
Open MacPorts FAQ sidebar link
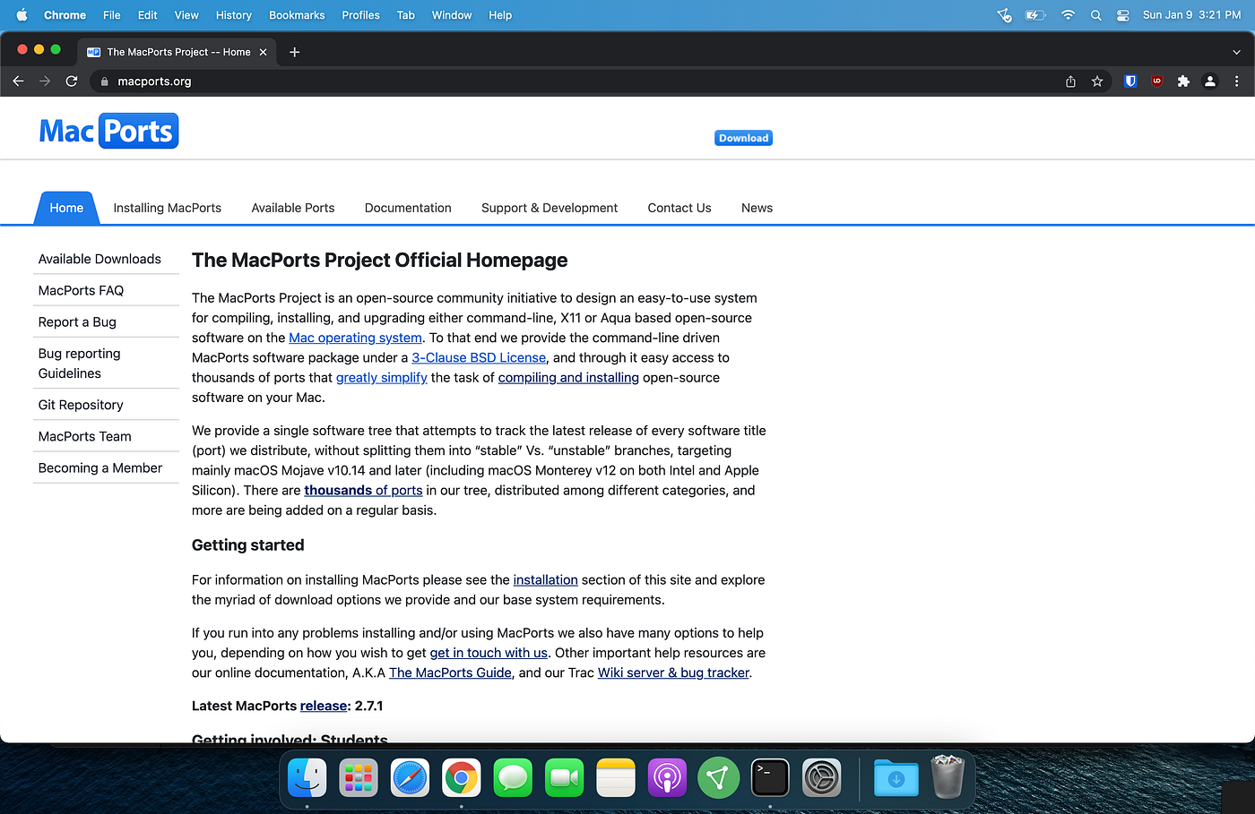81,290
